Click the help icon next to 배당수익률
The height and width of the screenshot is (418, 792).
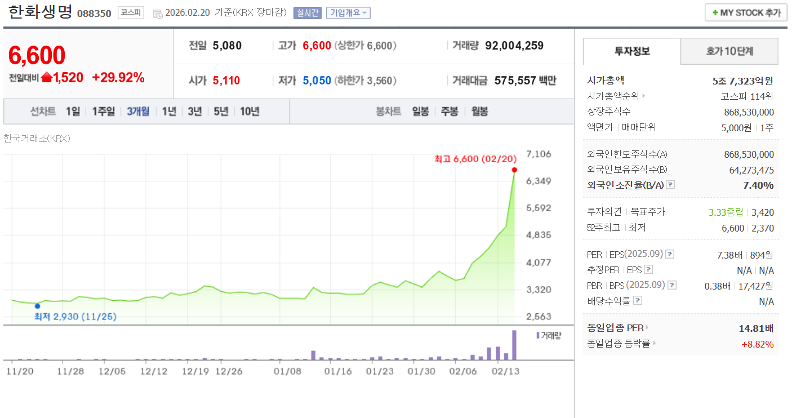tap(637, 301)
